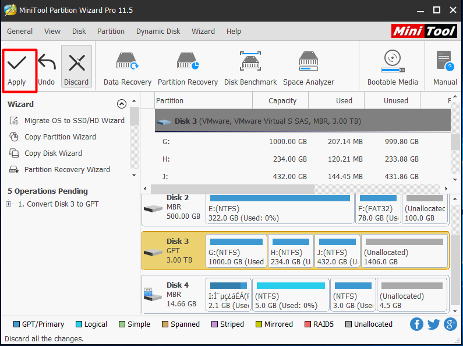Select the H:(NTFS) 234.0 GB block

point(291,251)
